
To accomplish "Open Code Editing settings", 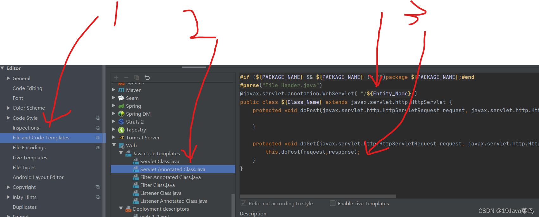I will click(x=28, y=88).
